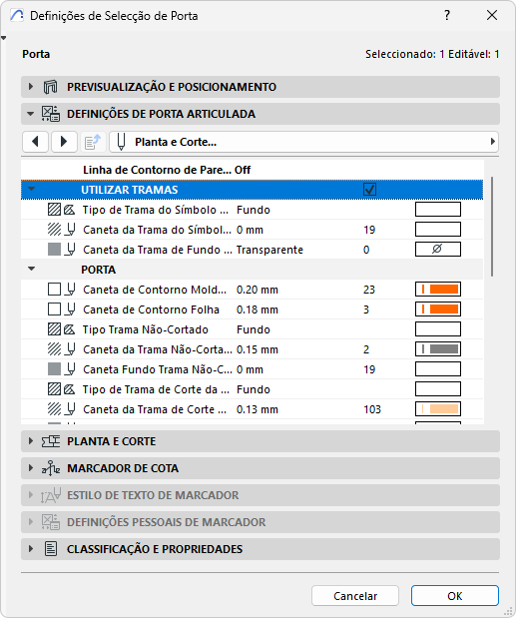516x618 pixels.
Task: Expand the Planta e Corte panel
Action: click(31, 441)
